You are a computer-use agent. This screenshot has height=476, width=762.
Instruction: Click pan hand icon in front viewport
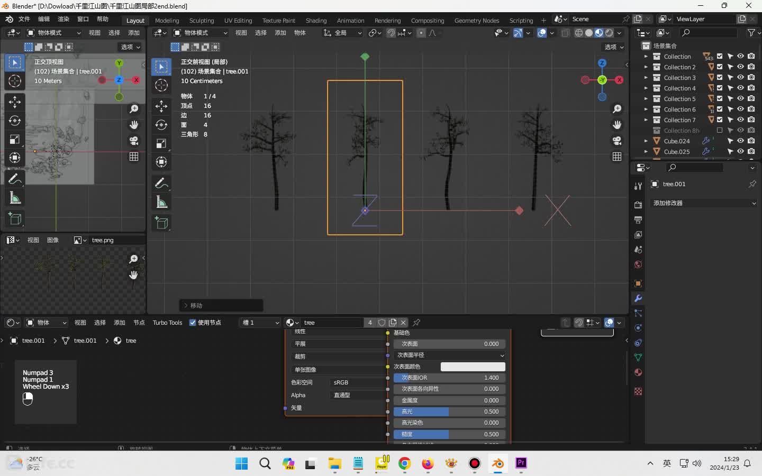click(x=617, y=125)
